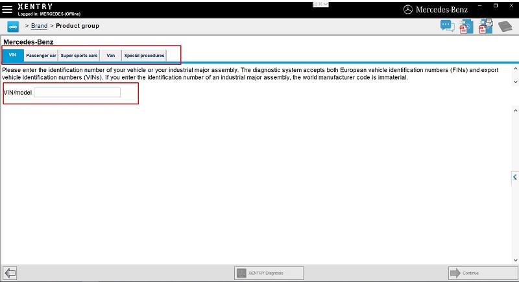Close the XENTRY window

(511, 6)
